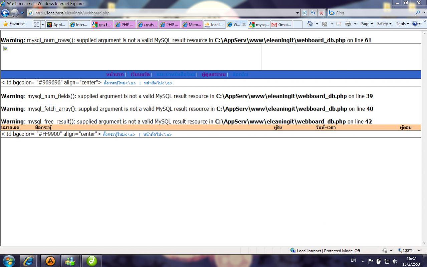Click bottom ตั้งกระทู้ใหม่ link near #FF9900 row

click(x=114, y=134)
